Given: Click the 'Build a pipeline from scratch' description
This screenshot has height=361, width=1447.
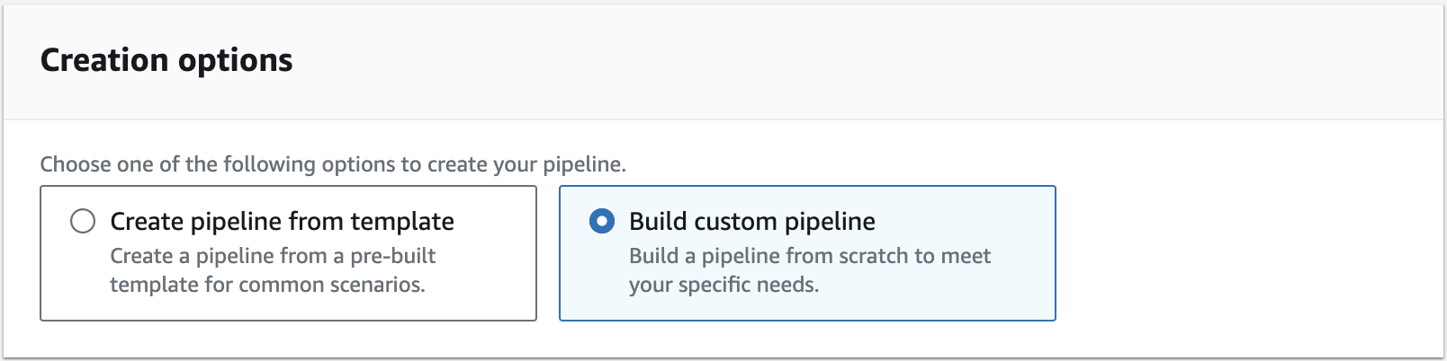Looking at the screenshot, I should tap(810, 270).
